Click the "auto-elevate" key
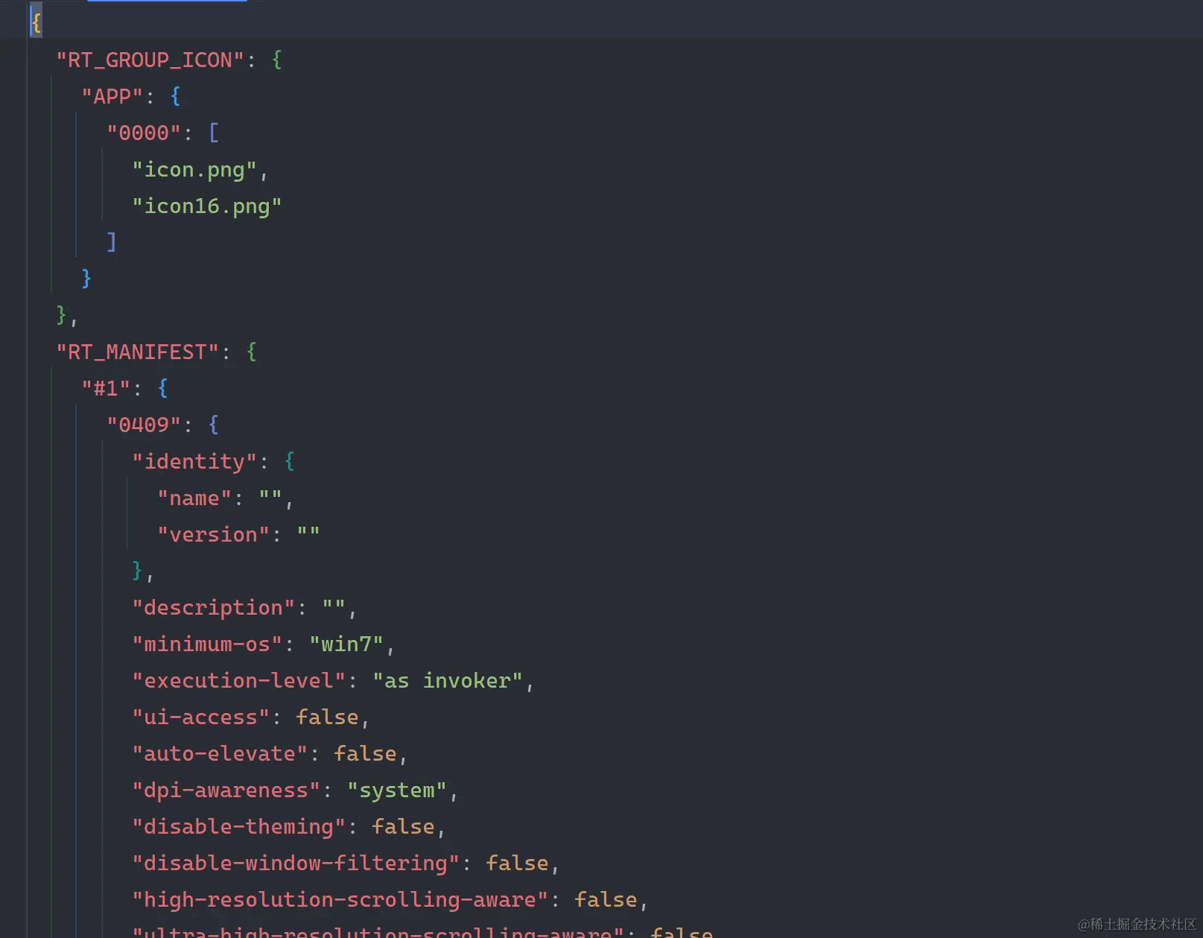This screenshot has height=938, width=1203. point(220,753)
